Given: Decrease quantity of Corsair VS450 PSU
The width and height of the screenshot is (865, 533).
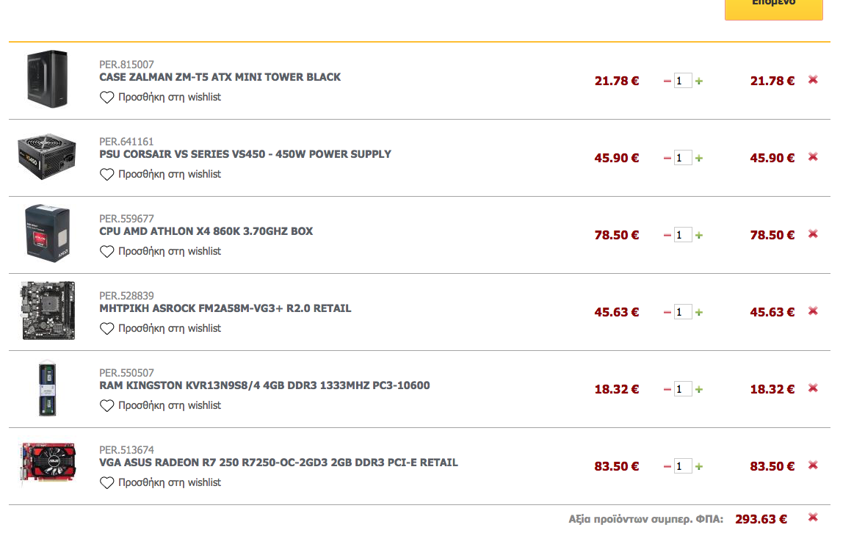Looking at the screenshot, I should click(x=667, y=159).
